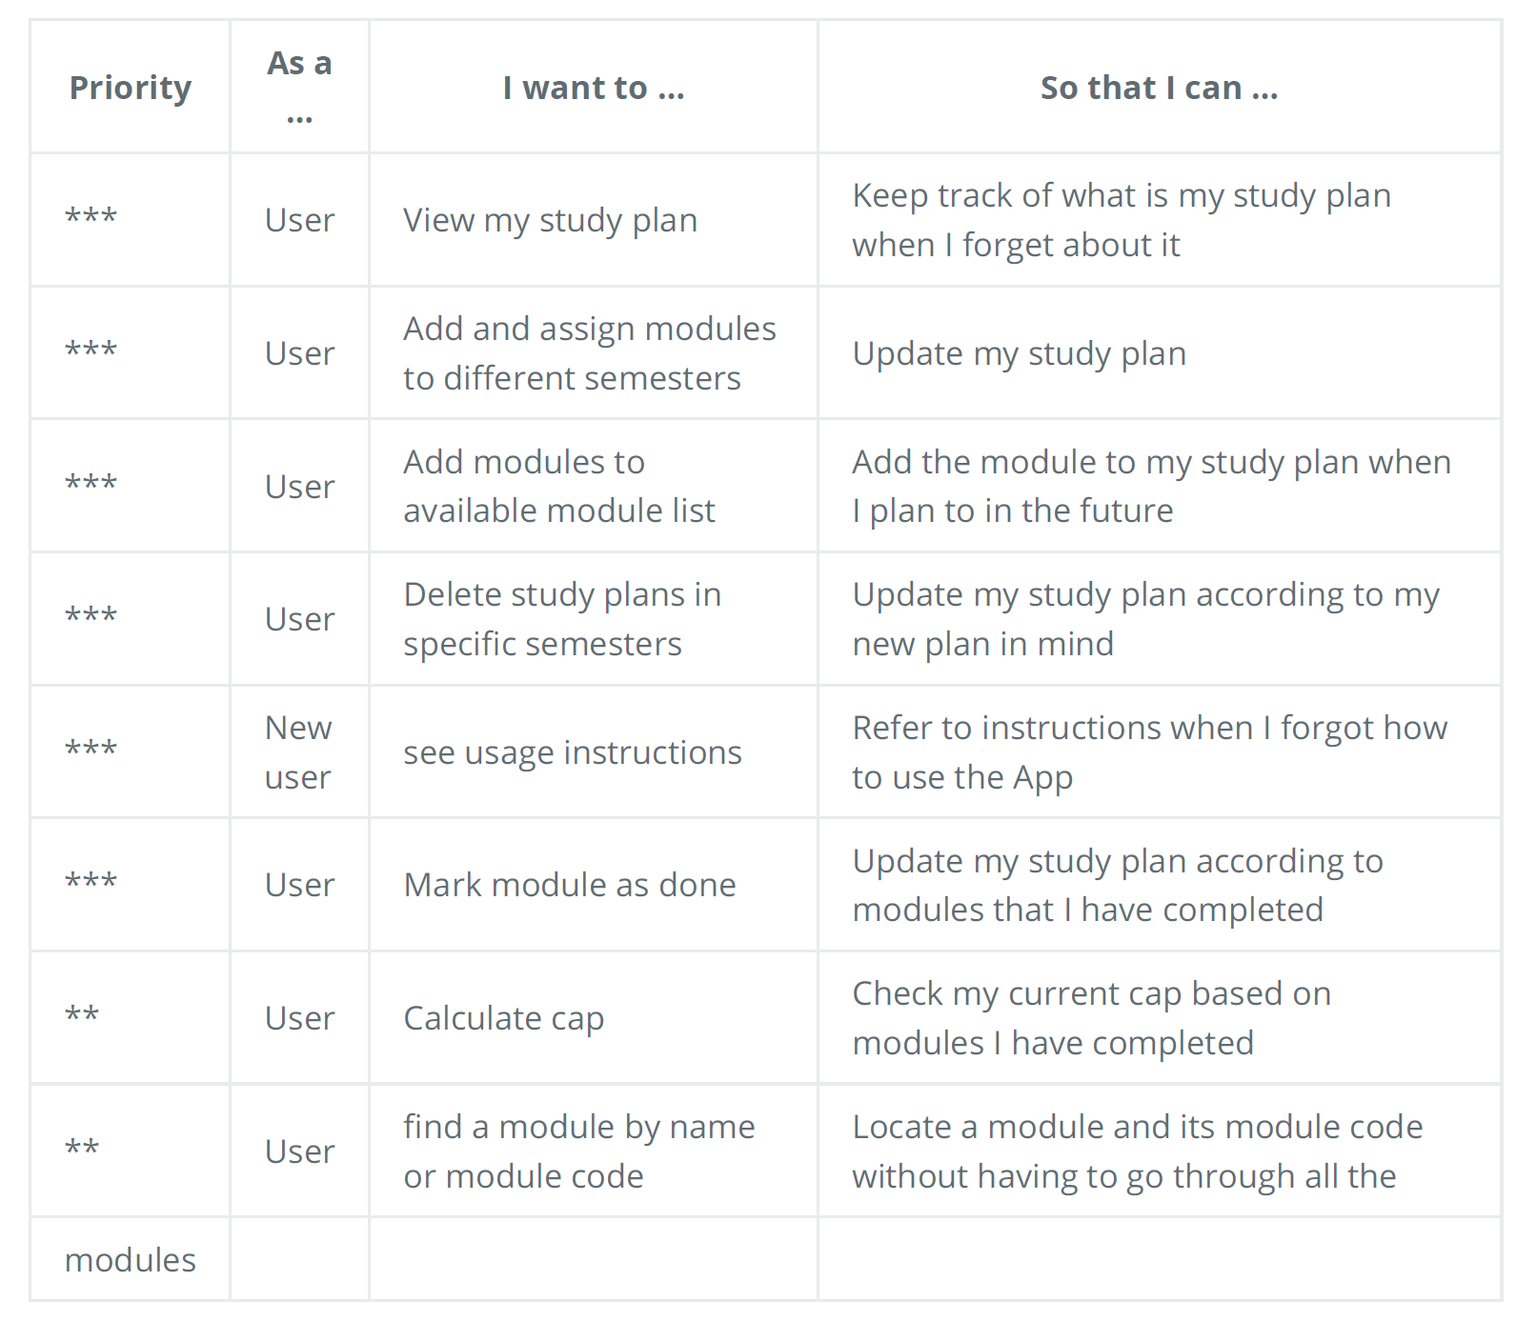The image size is (1536, 1341).
Task: Click 'Delete study plans in specific semesters'
Action: pos(561,619)
